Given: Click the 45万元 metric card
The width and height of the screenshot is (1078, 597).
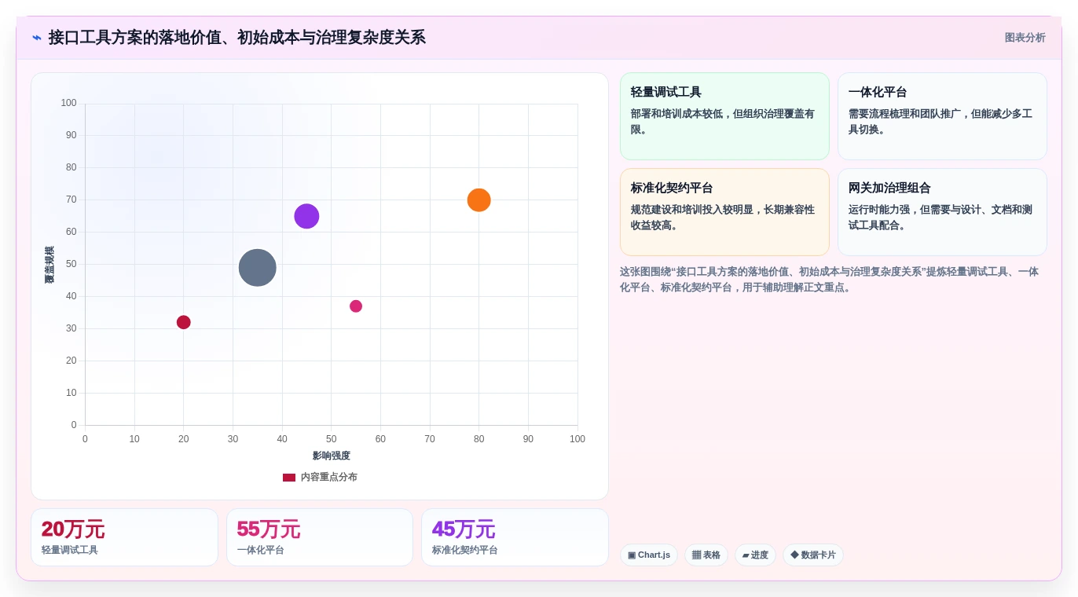Looking at the screenshot, I should [515, 537].
